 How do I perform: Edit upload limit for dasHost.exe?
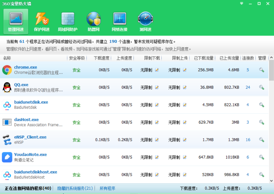point(185,122)
